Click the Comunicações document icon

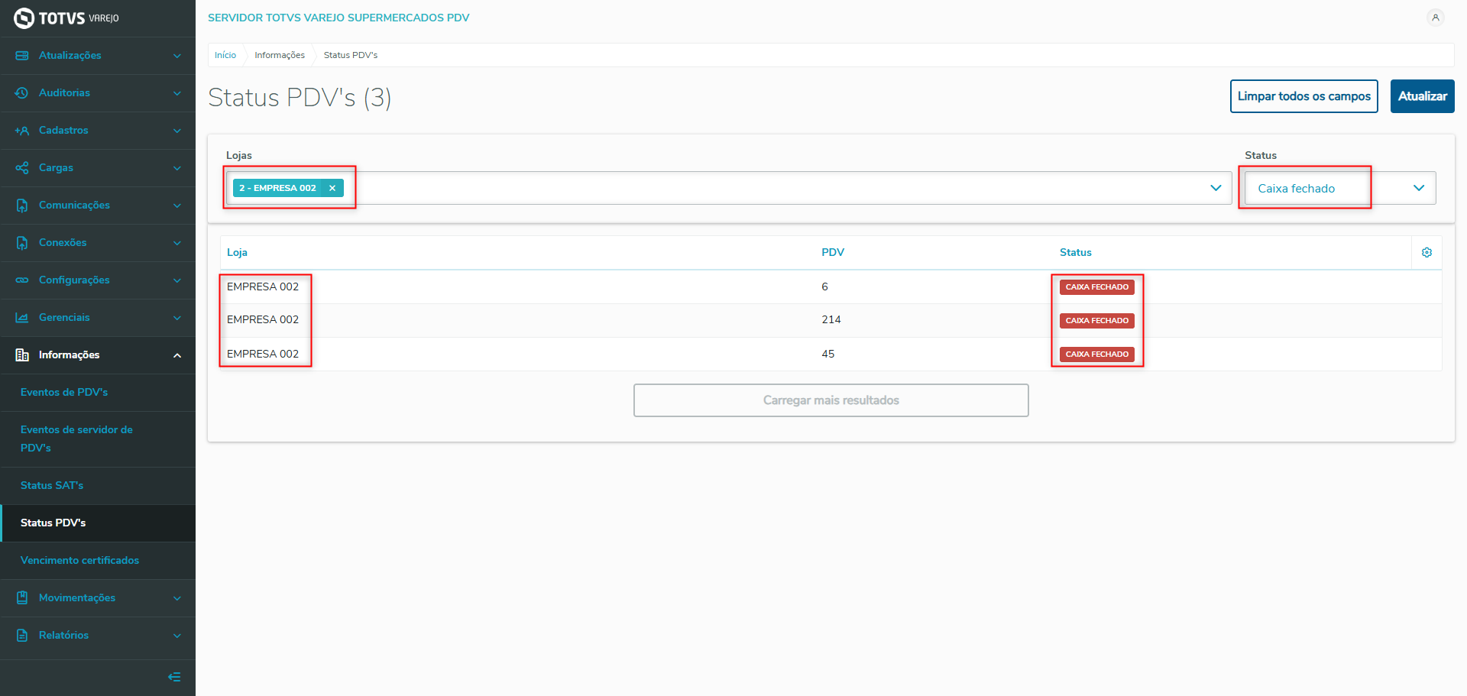coord(22,206)
